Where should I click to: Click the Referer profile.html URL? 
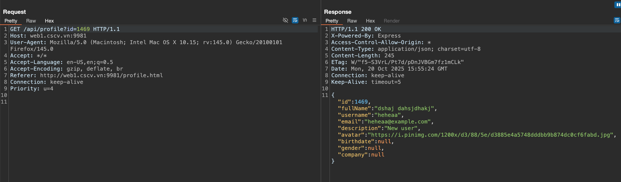point(101,75)
